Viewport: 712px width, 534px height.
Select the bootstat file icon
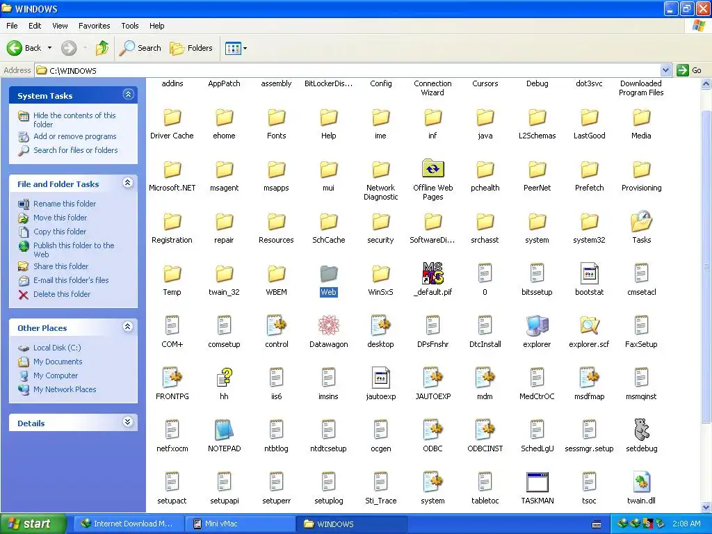[x=589, y=273]
